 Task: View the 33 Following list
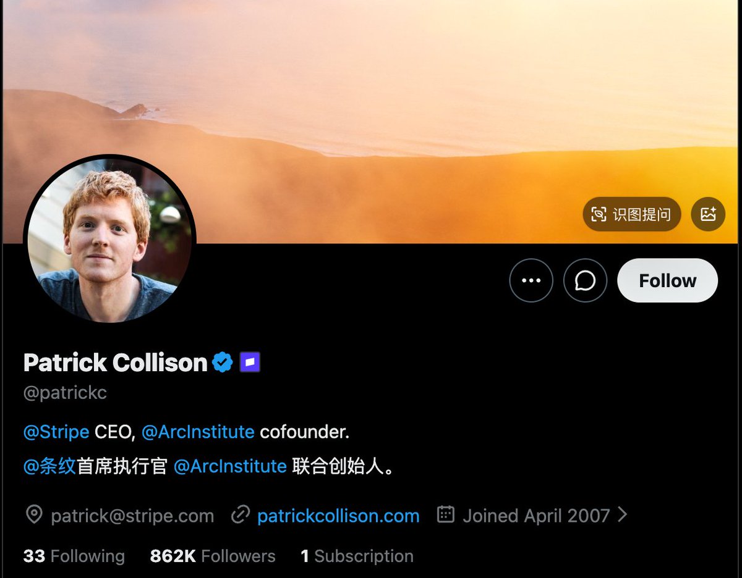(74, 556)
